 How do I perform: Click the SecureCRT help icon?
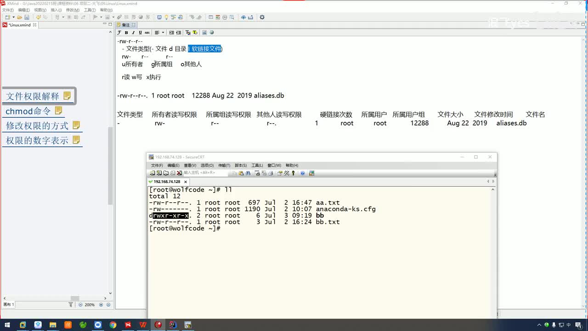click(x=303, y=173)
